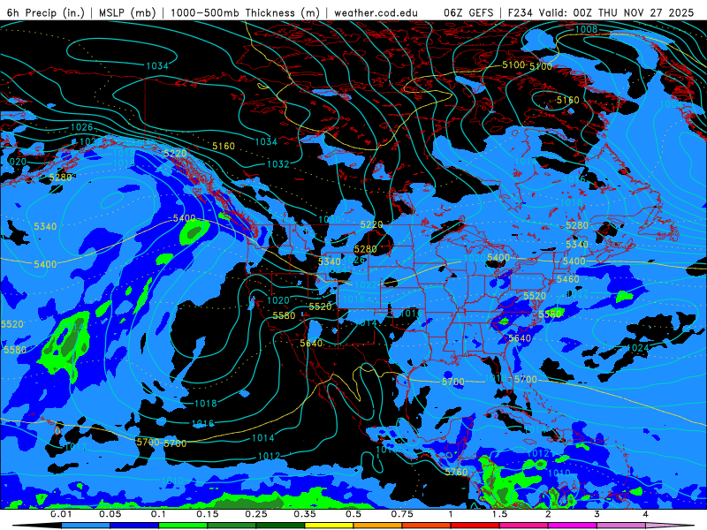Click the 1026 isobar label near Alaska
This screenshot has height=530, width=707.
81,127
